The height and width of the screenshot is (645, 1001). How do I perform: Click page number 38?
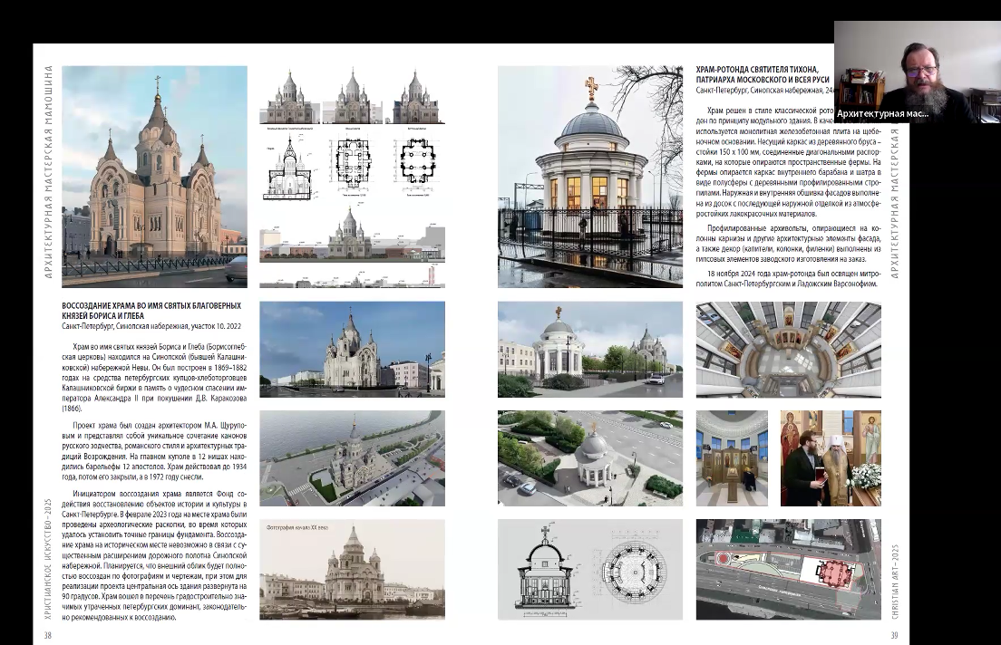click(x=47, y=635)
